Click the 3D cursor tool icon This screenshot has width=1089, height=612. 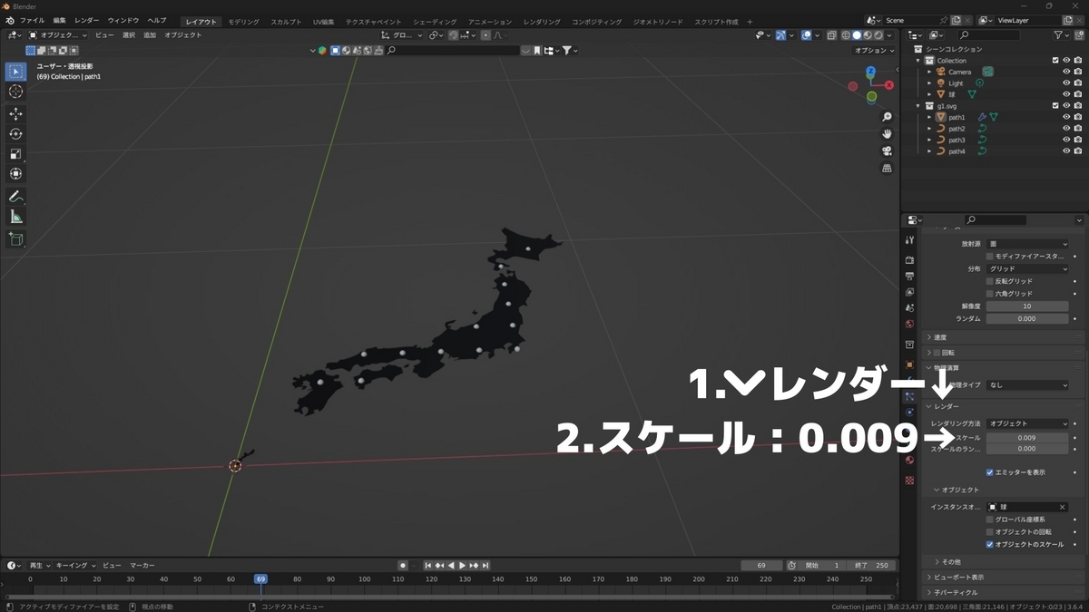tap(15, 92)
